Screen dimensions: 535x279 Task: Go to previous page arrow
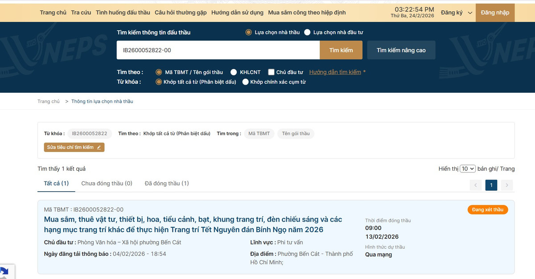(x=476, y=185)
